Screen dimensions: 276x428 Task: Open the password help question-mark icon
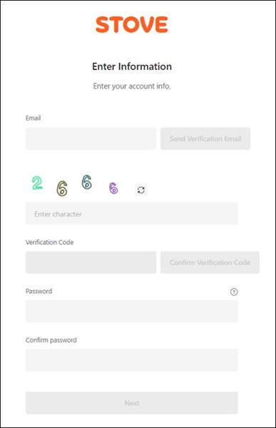point(234,292)
